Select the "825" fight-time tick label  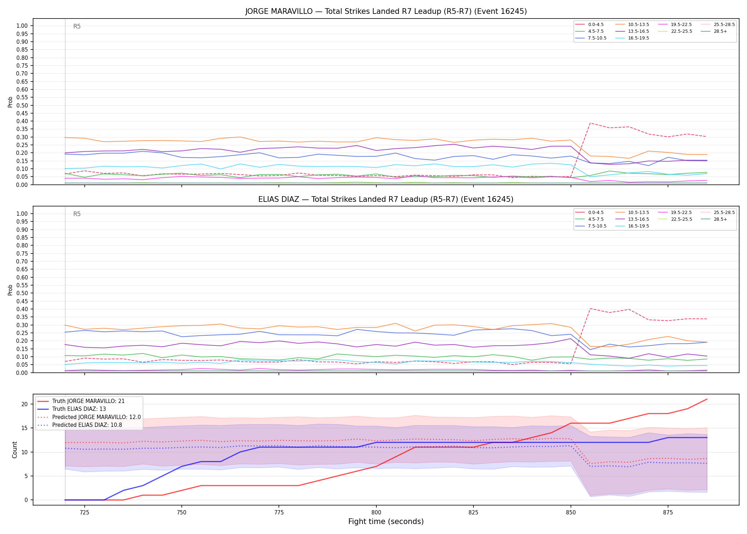pos(473,512)
